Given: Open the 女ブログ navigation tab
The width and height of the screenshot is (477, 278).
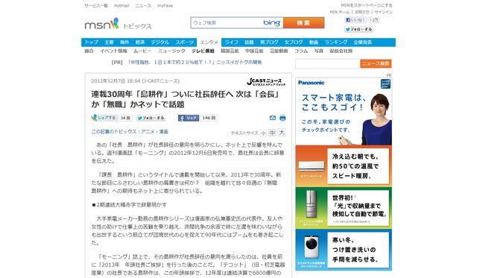Looking at the screenshot, I should (294, 42).
